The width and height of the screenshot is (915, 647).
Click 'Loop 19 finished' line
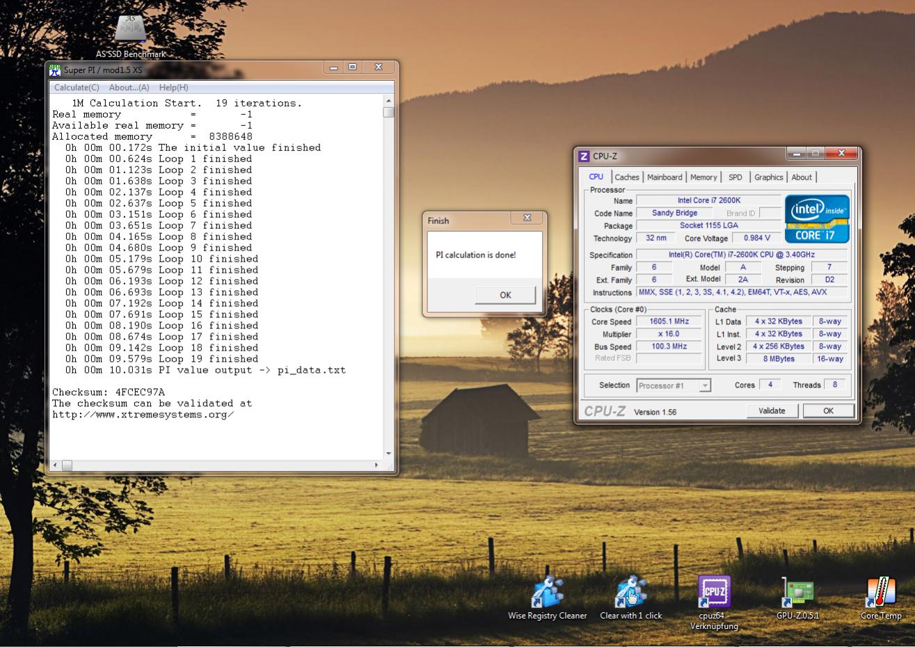[x=161, y=359]
